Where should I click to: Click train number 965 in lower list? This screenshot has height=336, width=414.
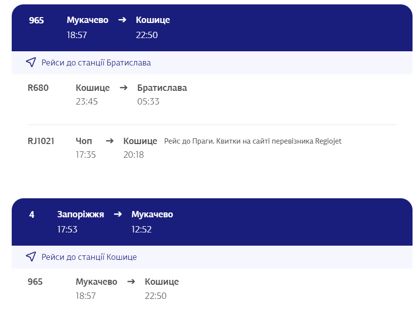[x=35, y=282]
